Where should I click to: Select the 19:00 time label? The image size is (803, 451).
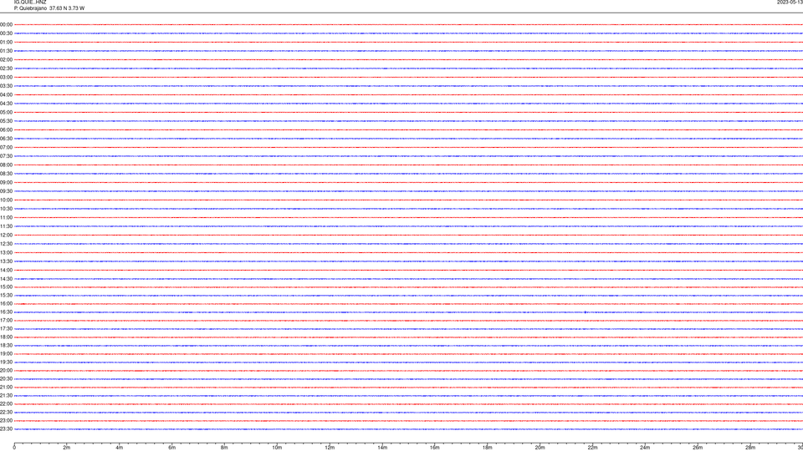pos(6,354)
